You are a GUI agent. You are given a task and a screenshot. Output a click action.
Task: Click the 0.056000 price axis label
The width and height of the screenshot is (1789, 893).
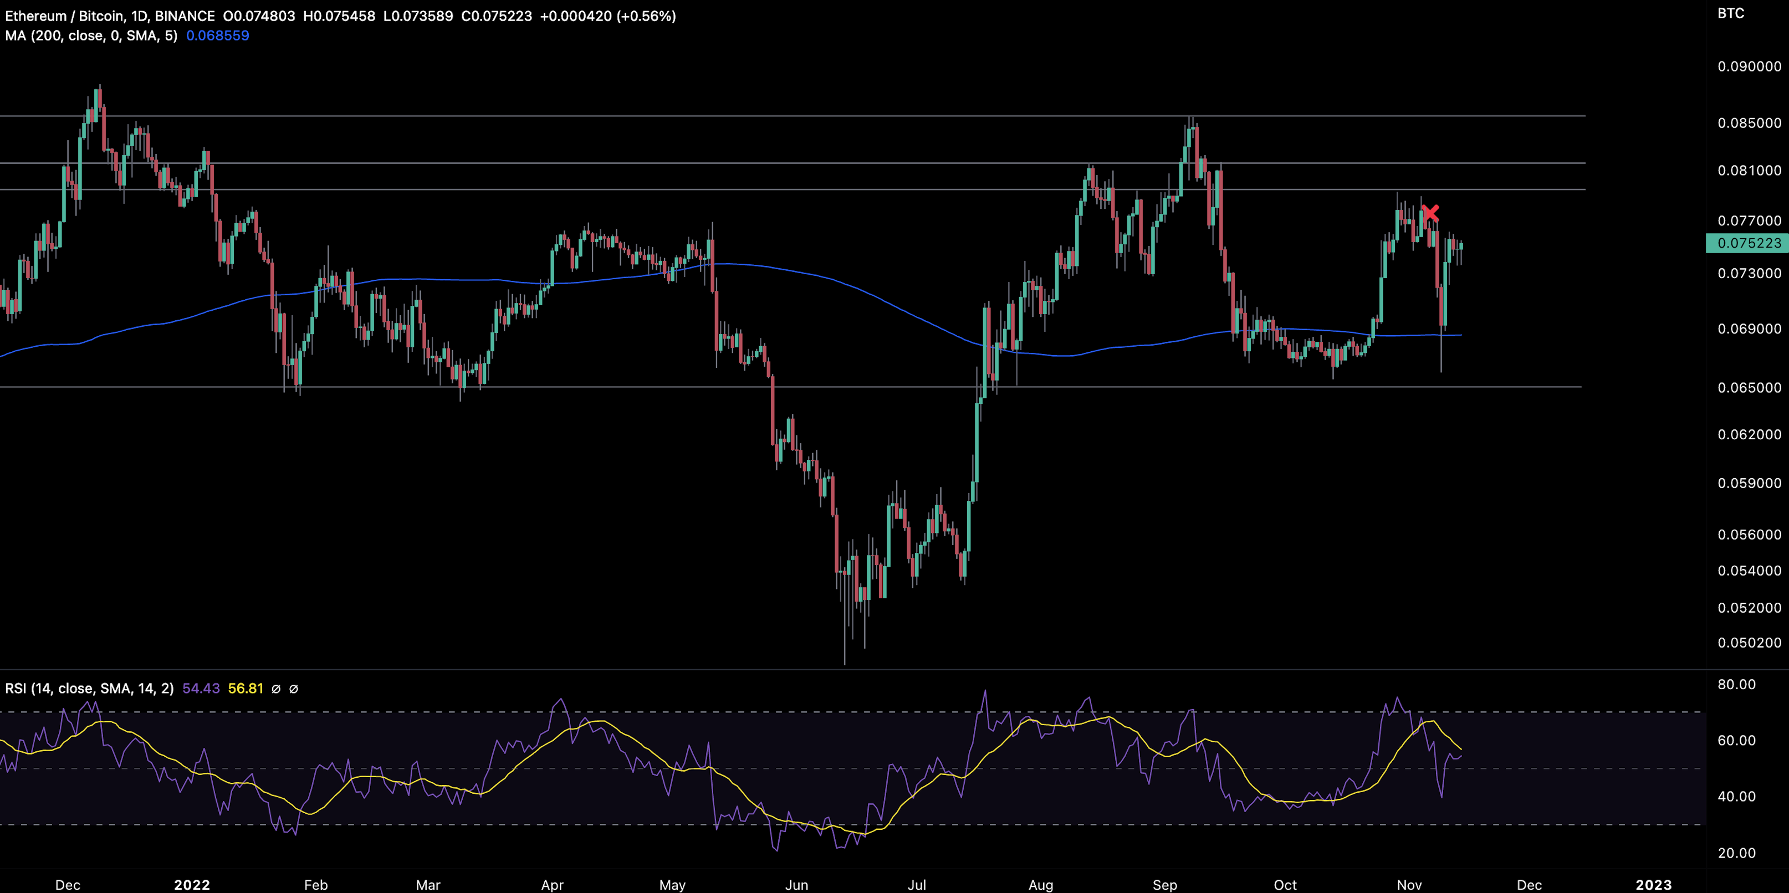tap(1750, 535)
